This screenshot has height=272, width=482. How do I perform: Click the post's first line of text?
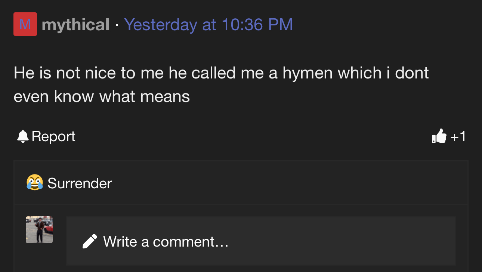coord(221,73)
